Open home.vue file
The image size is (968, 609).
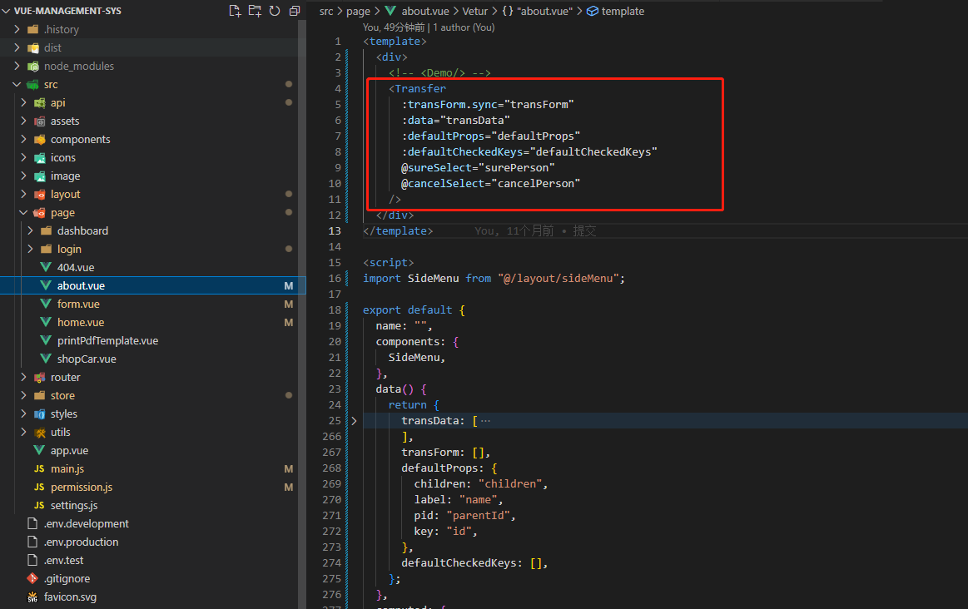[x=80, y=322]
